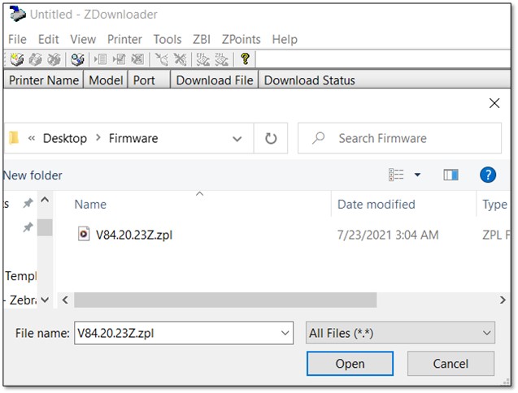Image resolution: width=518 pixels, height=393 pixels.
Task: Click Firmware in the address path
Action: (133, 138)
